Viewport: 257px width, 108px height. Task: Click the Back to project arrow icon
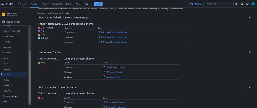point(4,22)
